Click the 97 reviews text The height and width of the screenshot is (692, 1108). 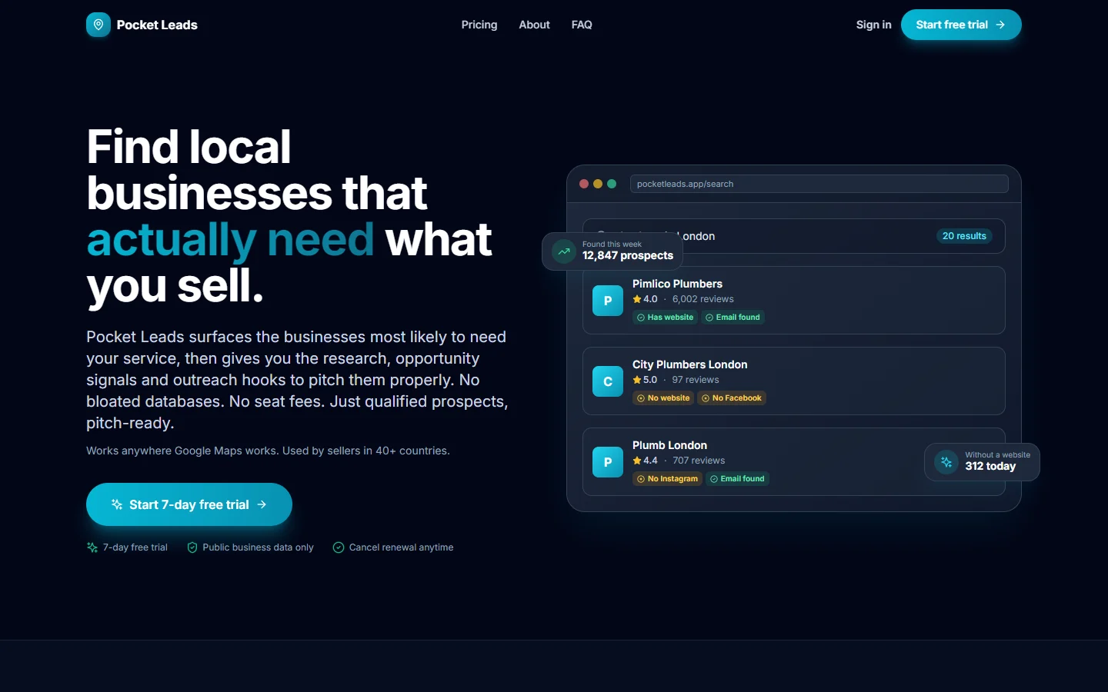click(x=696, y=380)
